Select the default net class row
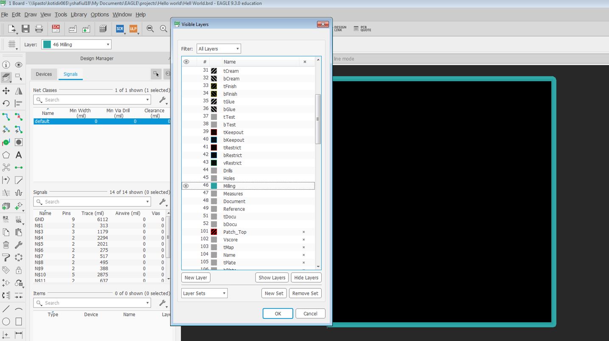Image resolution: width=609 pixels, height=341 pixels. (x=102, y=121)
